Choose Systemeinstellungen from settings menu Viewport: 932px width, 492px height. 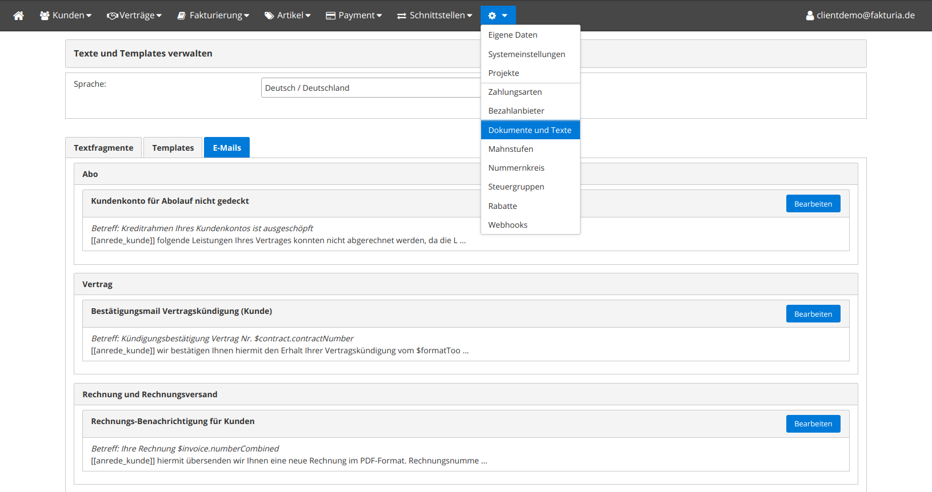click(526, 54)
